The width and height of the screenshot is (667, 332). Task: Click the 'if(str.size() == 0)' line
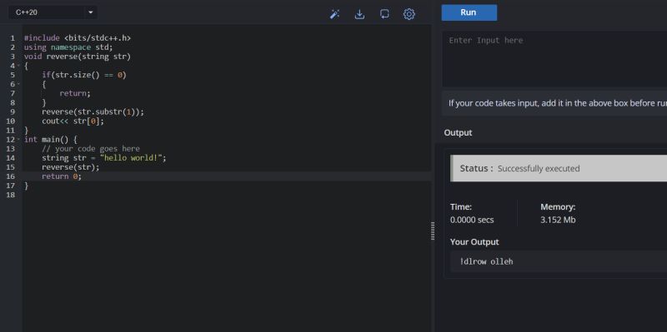pyautogui.click(x=84, y=75)
